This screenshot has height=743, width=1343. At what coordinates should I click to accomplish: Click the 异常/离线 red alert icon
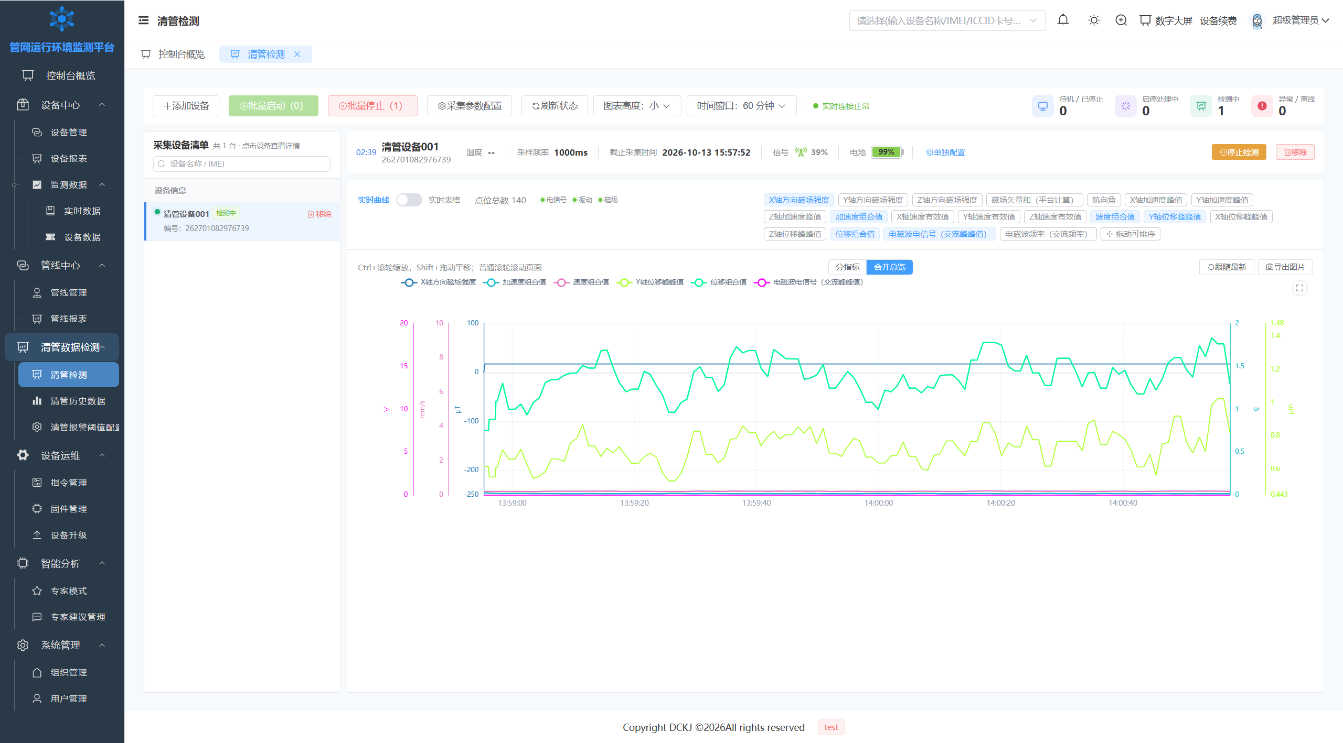click(x=1262, y=106)
